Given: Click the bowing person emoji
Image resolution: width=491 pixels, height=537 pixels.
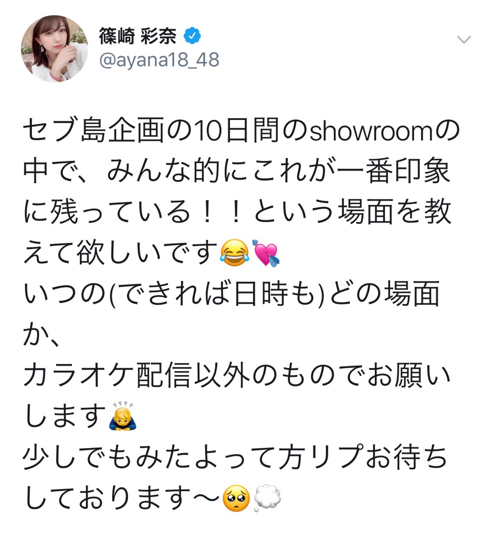Looking at the screenshot, I should (x=123, y=416).
